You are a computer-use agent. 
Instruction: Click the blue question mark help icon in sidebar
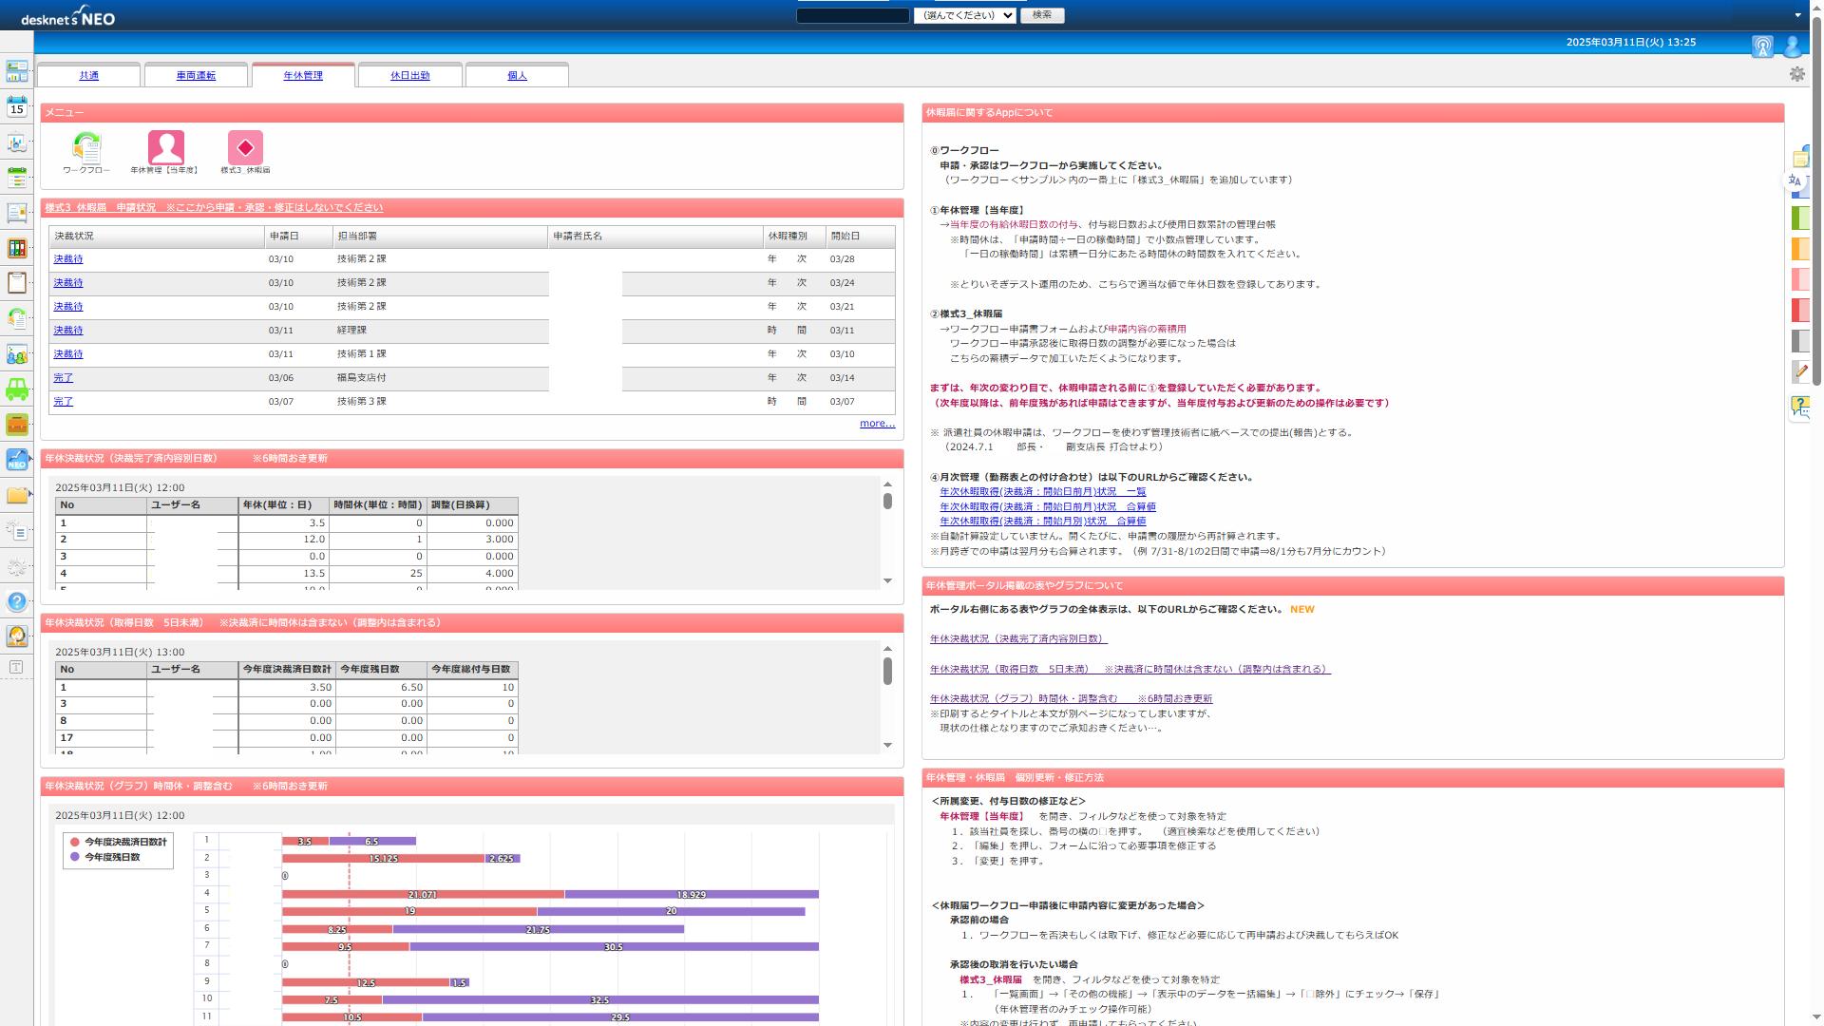coord(17,601)
